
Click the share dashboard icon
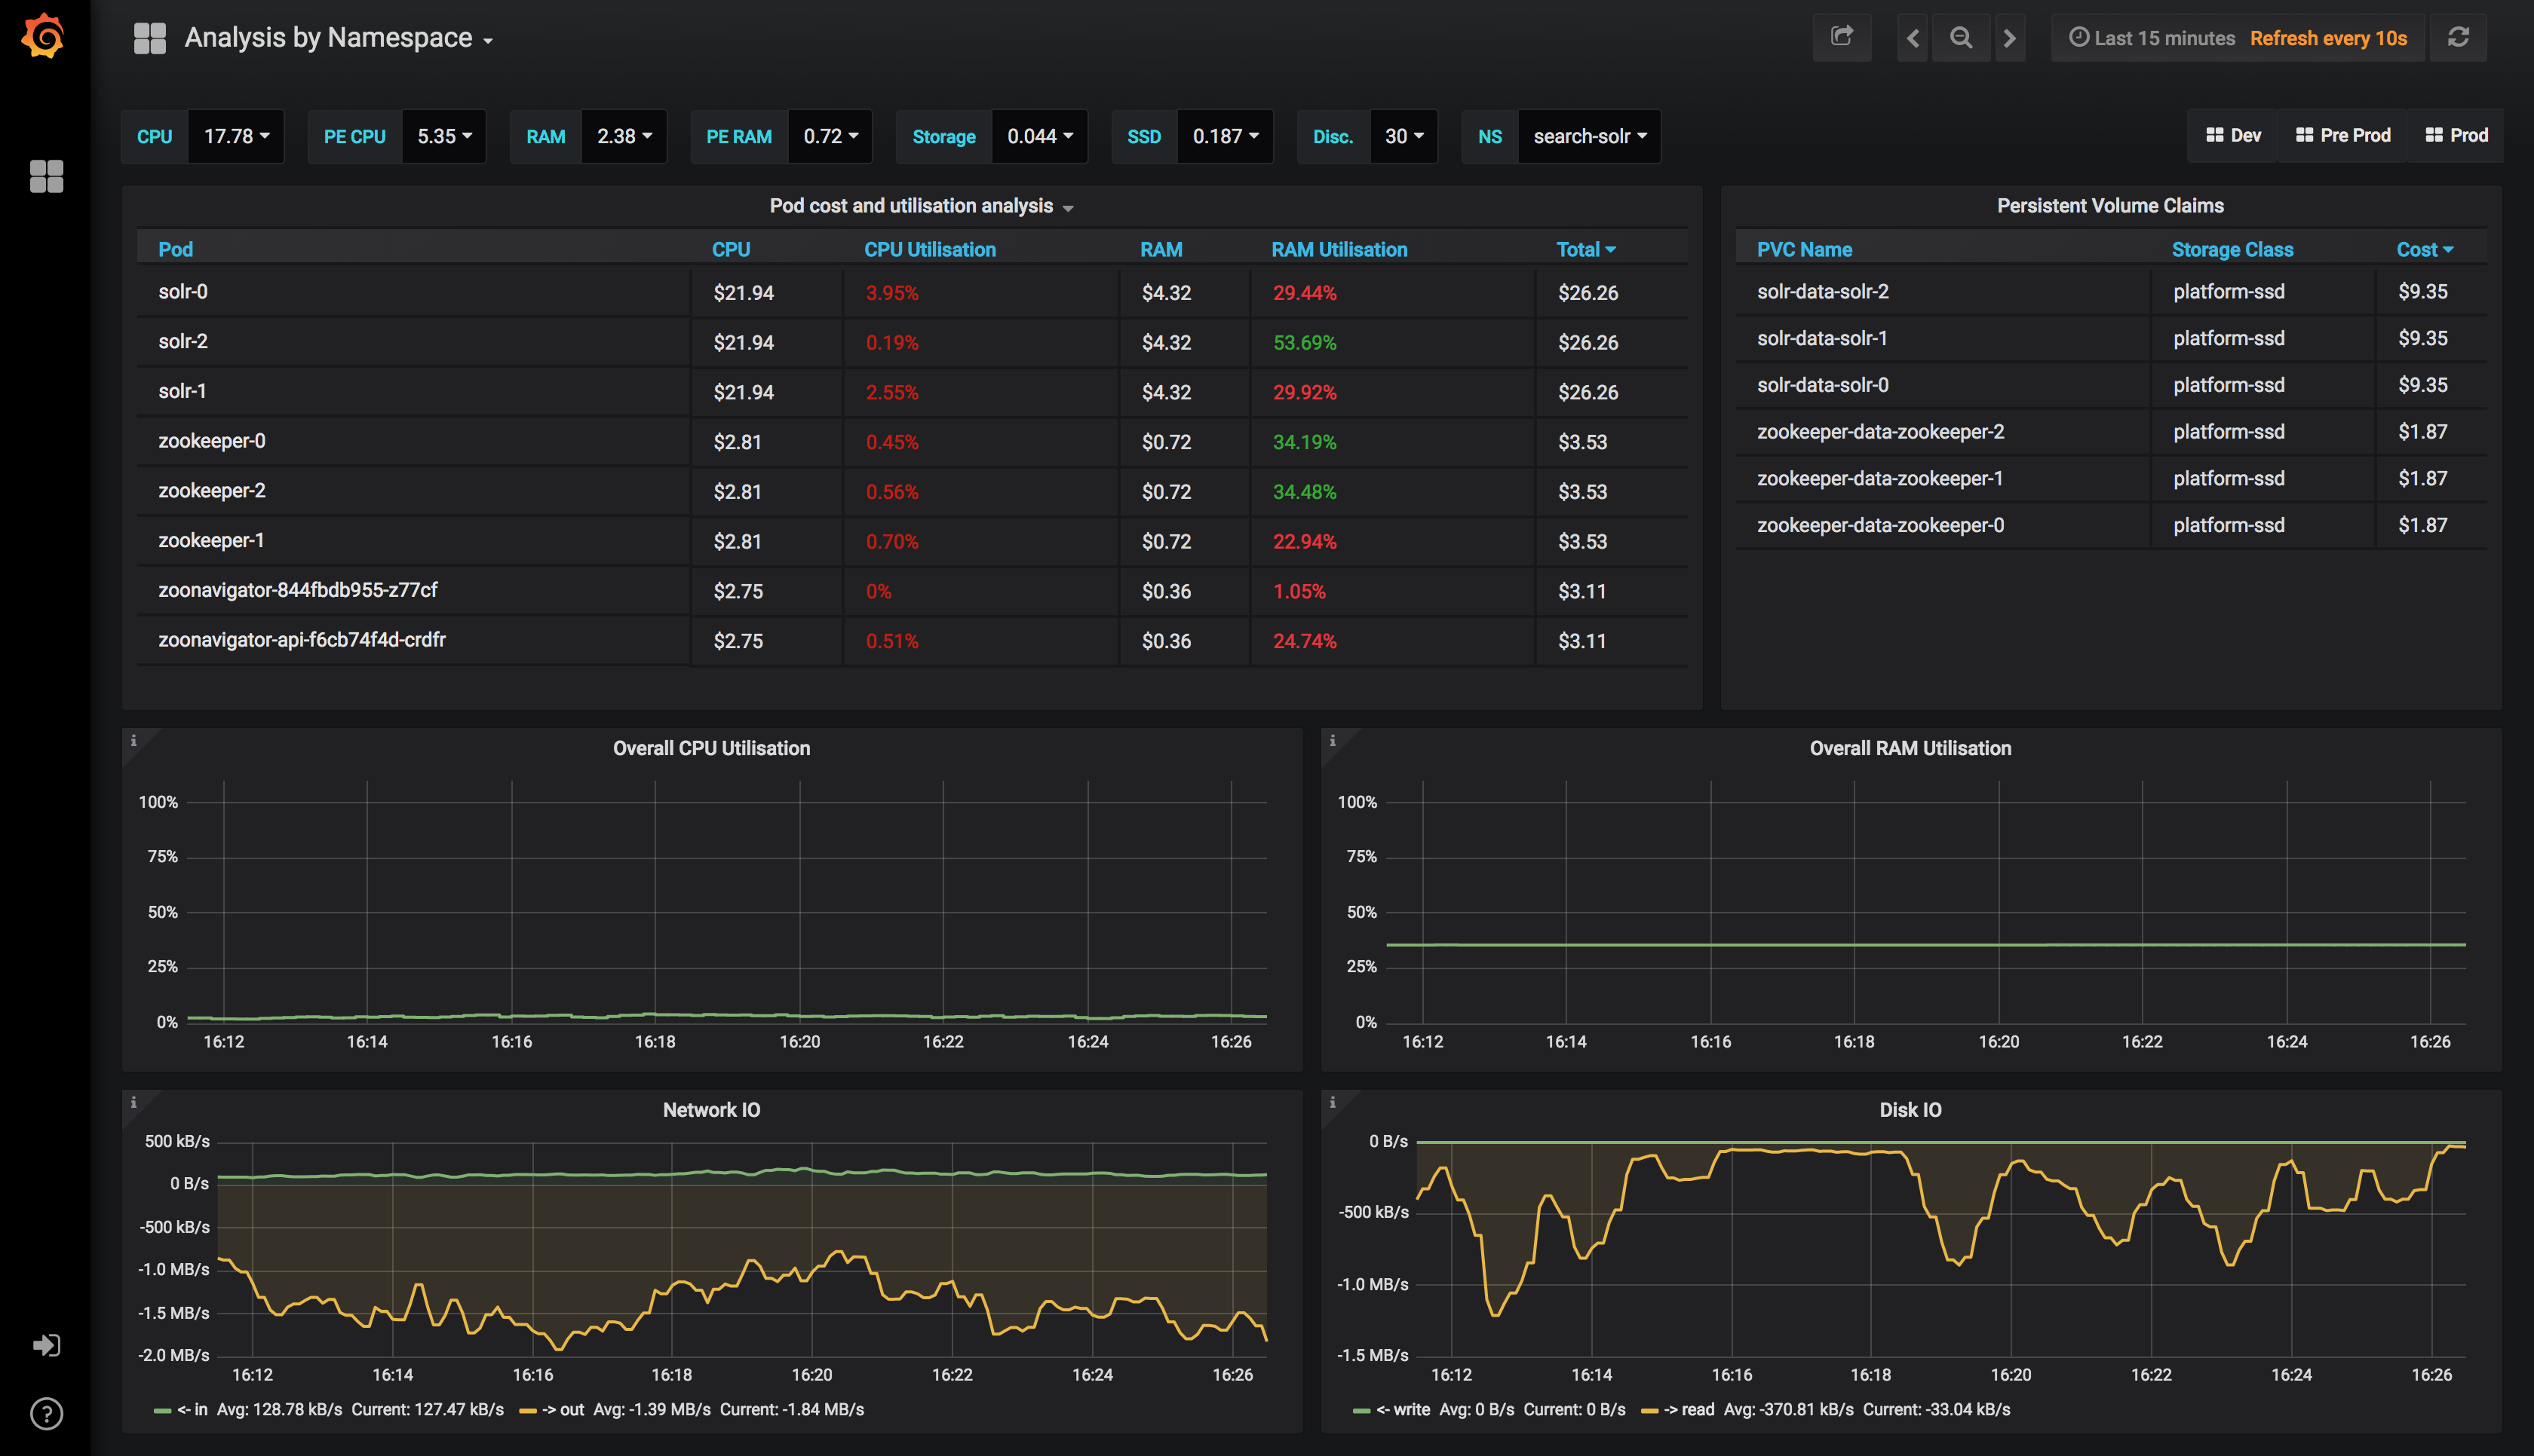point(1842,38)
